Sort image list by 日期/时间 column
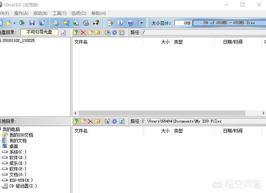The width and height of the screenshot is (266, 193). click(241, 42)
